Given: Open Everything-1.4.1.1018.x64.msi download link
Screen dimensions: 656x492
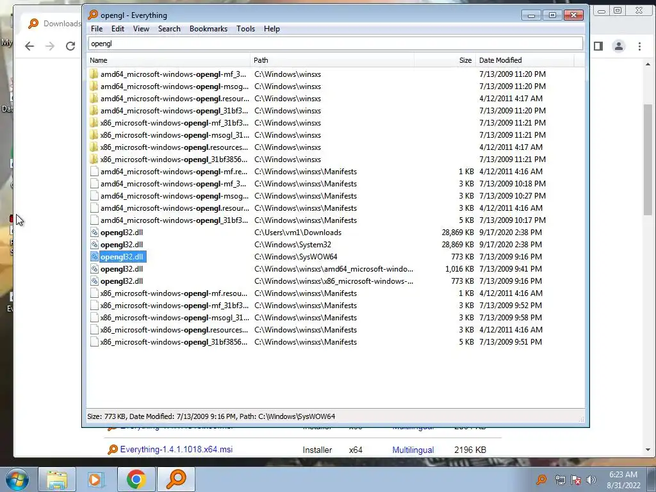Looking at the screenshot, I should 176,449.
